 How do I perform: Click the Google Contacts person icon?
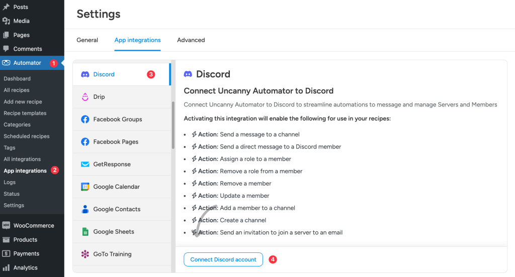point(85,209)
